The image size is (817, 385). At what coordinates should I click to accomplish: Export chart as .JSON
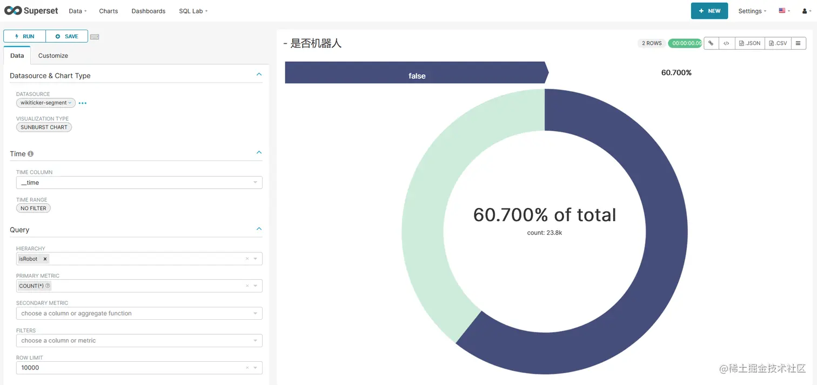pos(749,43)
